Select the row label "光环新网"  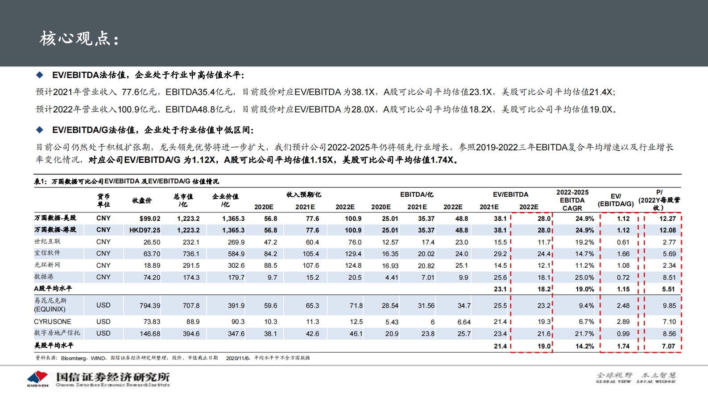pos(47,265)
